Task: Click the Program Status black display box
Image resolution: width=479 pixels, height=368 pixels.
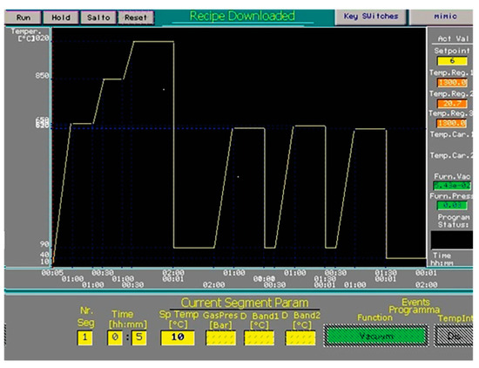Action: (x=452, y=240)
